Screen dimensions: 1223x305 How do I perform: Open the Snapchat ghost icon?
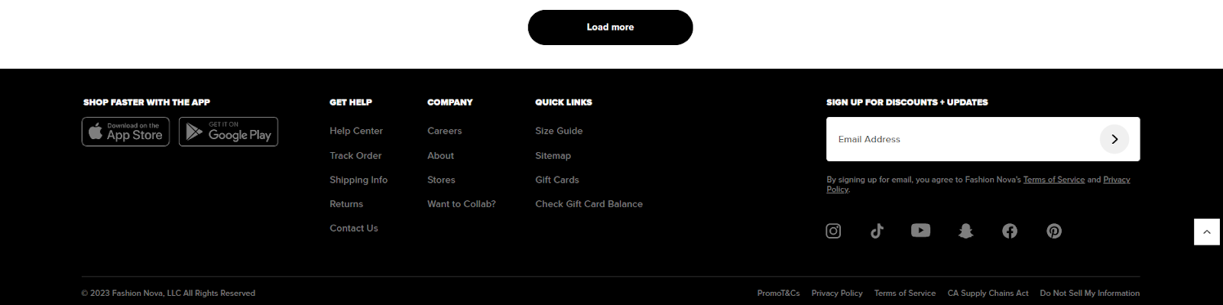point(965,231)
